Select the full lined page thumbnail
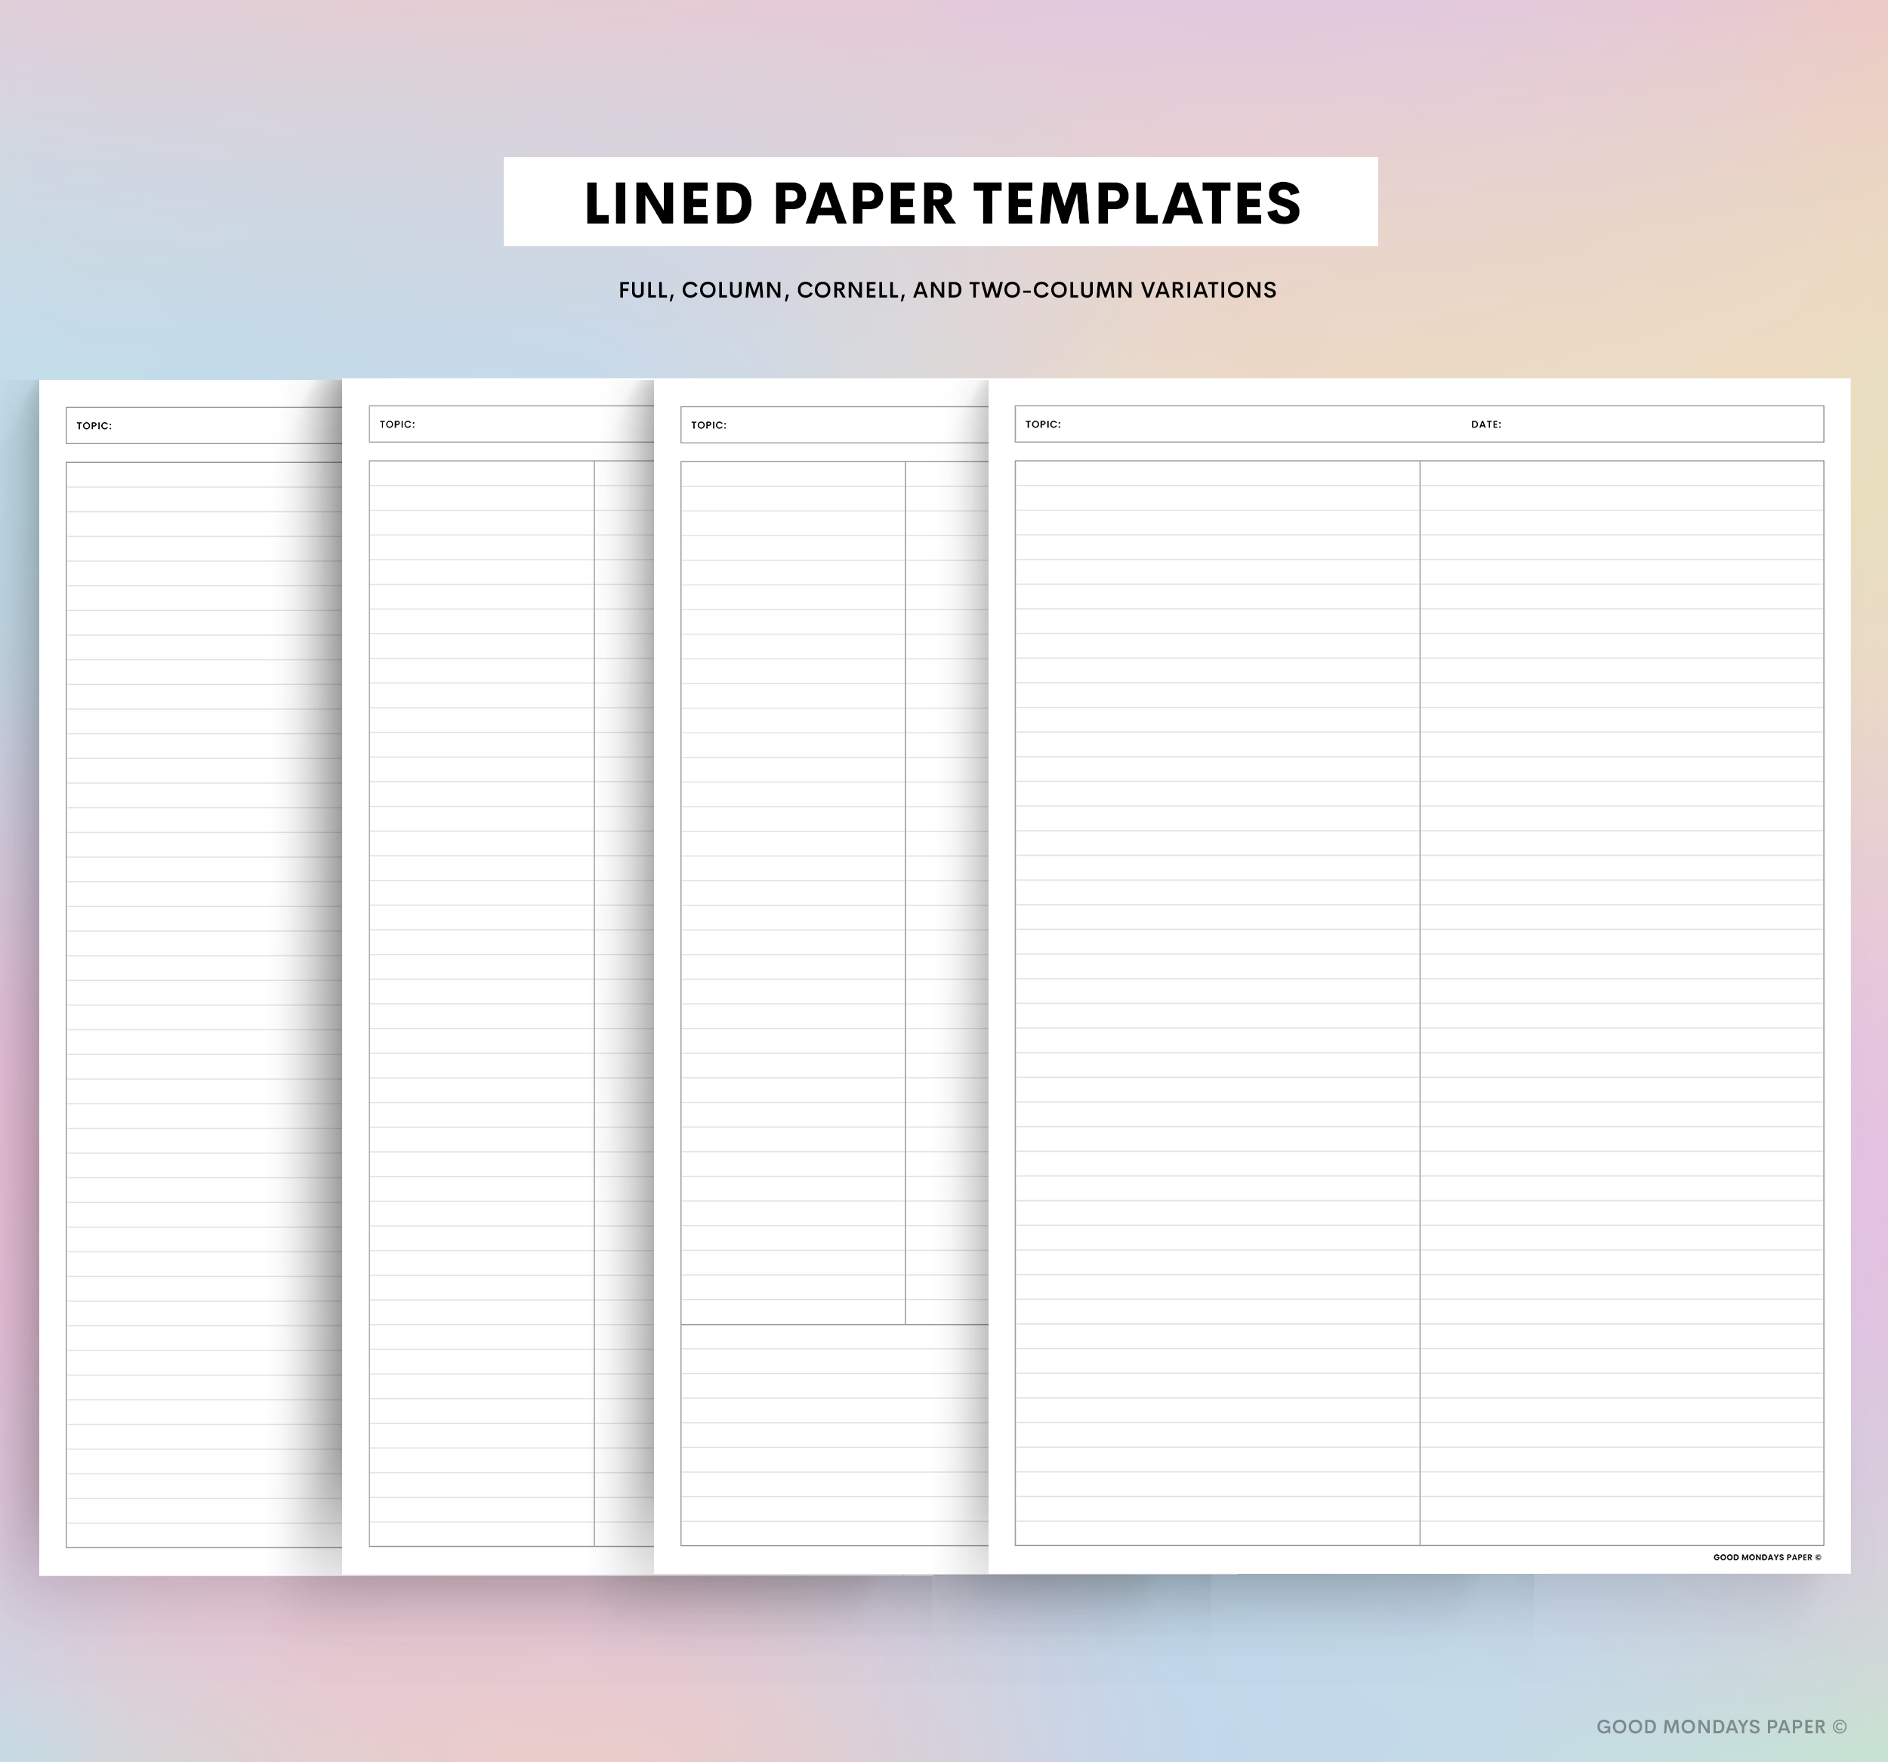This screenshot has width=1888, height=1762. (x=190, y=977)
